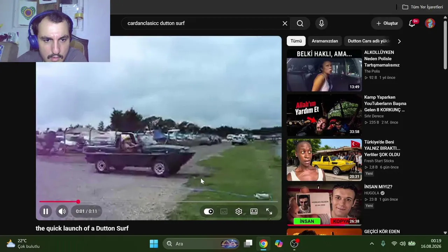The width and height of the screenshot is (448, 252).
Task: Open Copilot from the taskbar
Action: (279, 244)
